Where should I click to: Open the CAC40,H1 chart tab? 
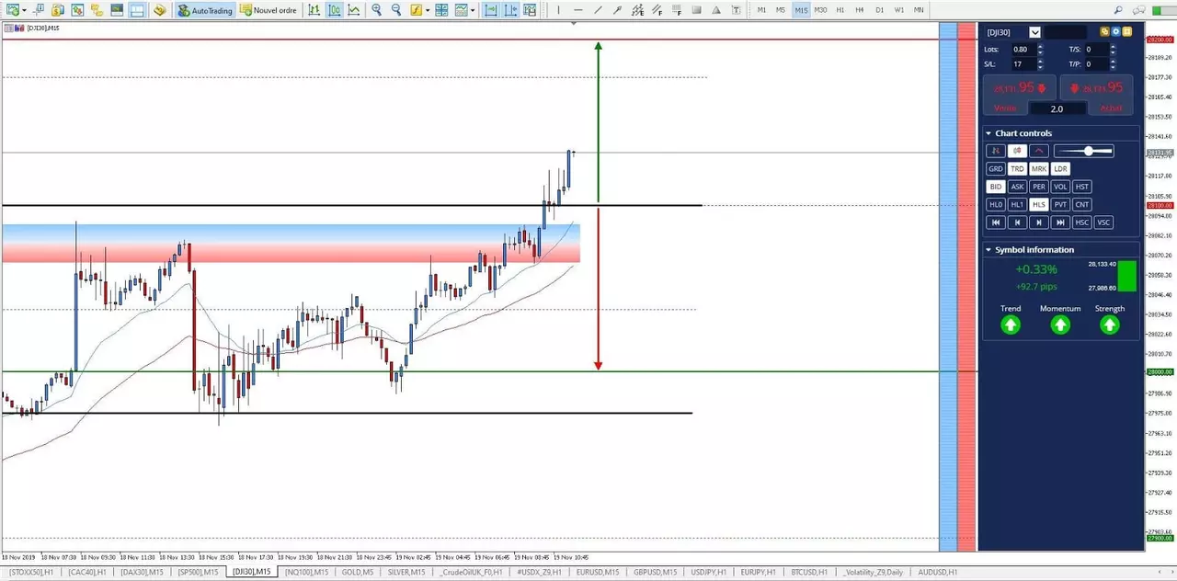[87, 572]
